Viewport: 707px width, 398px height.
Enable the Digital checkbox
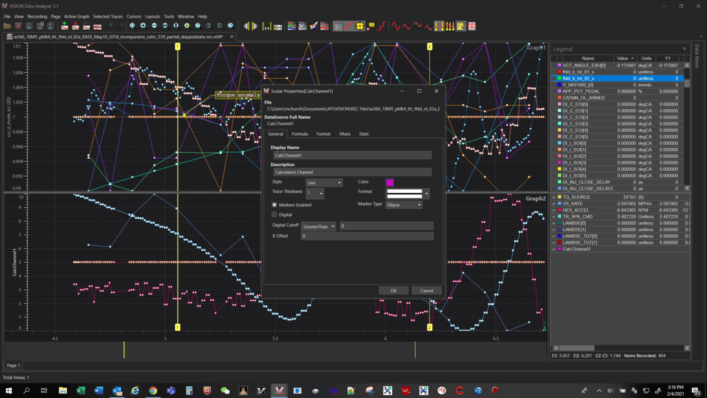click(x=274, y=214)
